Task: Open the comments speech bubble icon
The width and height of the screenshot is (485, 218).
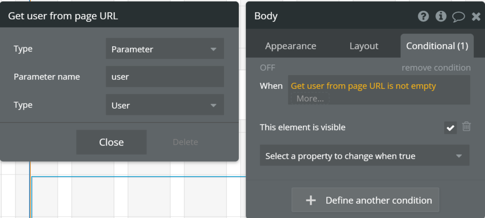Action: 458,17
